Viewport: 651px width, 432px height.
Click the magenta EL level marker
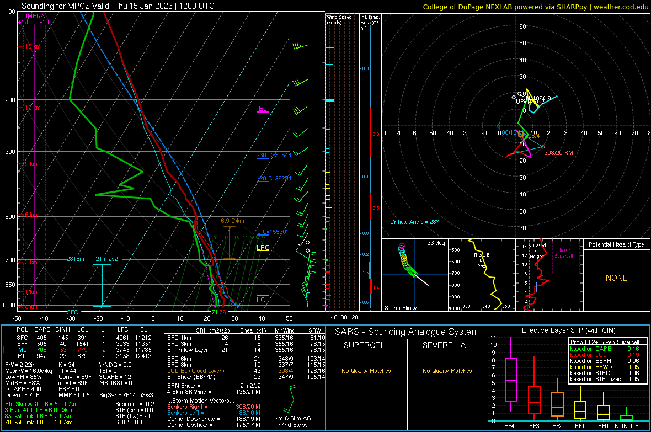pos(263,109)
